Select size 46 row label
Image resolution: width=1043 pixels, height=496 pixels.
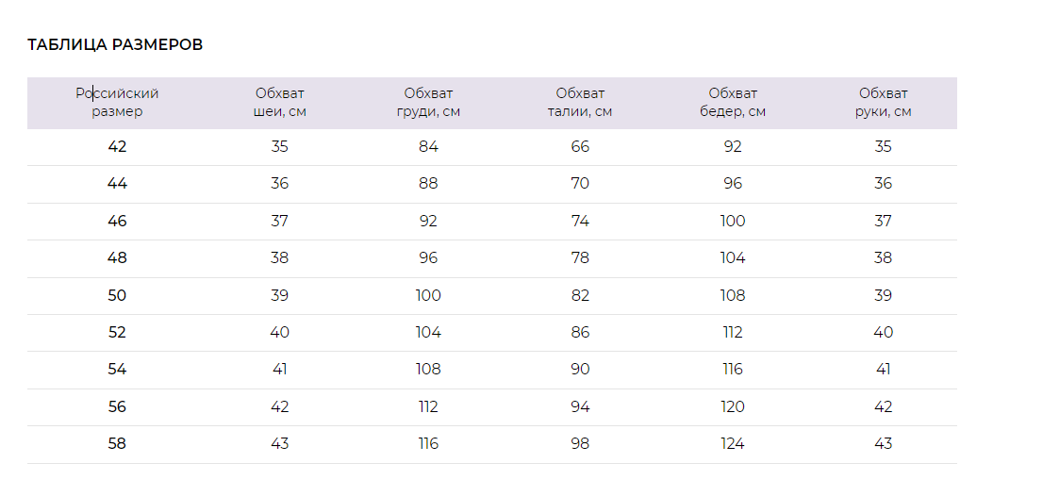click(x=117, y=221)
